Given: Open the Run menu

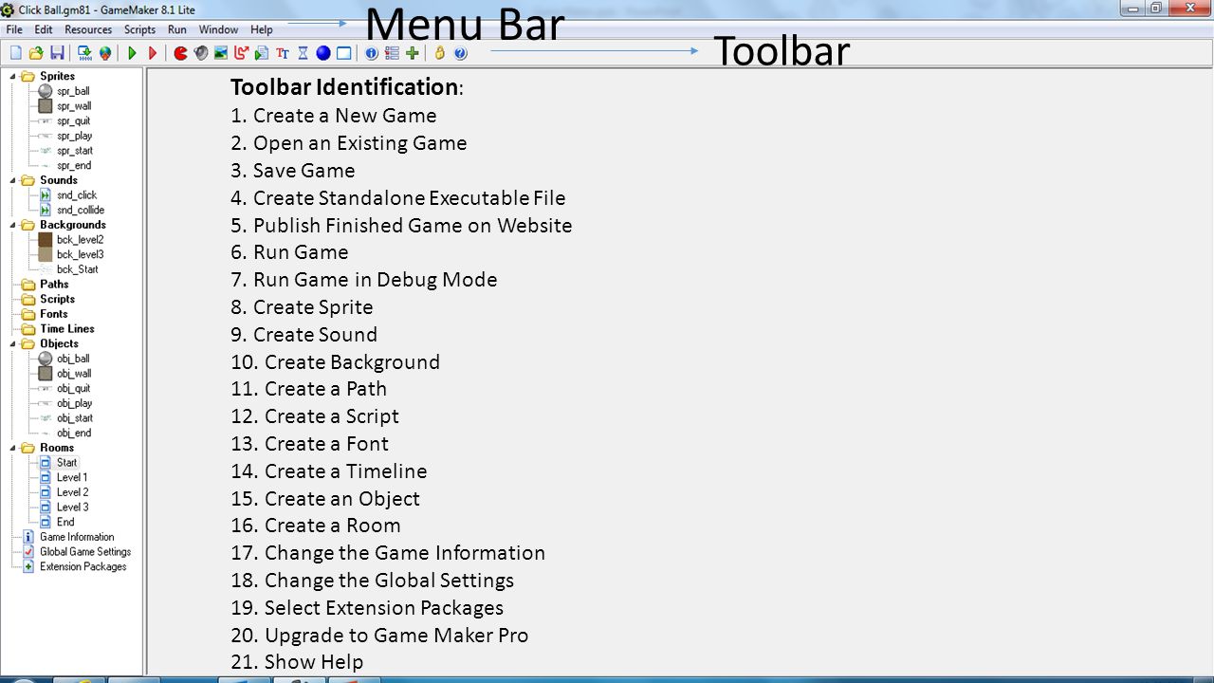Looking at the screenshot, I should coord(177,29).
